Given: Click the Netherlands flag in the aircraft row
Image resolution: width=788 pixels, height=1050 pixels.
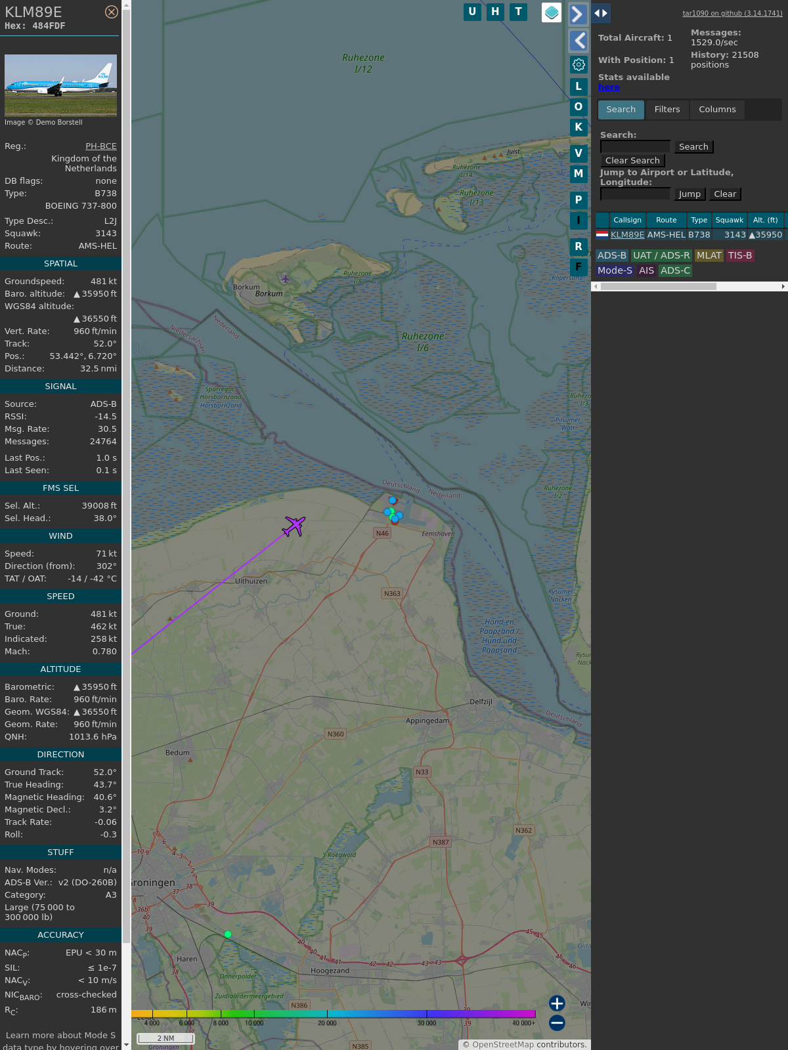Looking at the screenshot, I should 602,234.
